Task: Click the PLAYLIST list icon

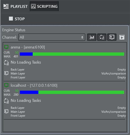Action: [x=6, y=6]
